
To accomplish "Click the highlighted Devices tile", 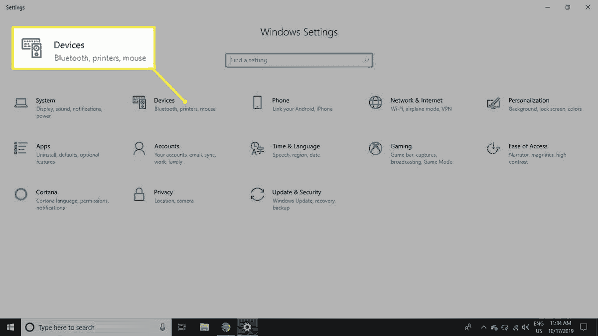I will 82,48.
